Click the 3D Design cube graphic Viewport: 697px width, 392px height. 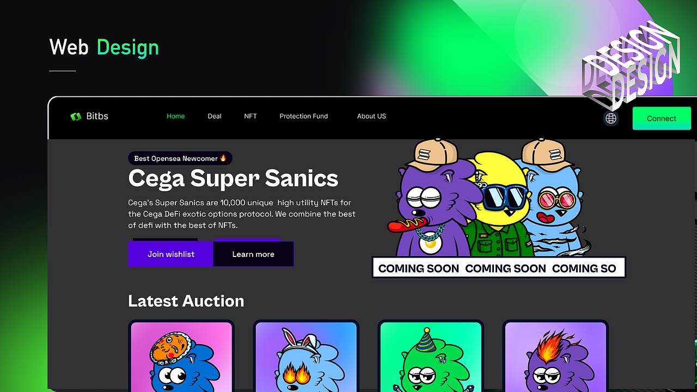tap(631, 65)
